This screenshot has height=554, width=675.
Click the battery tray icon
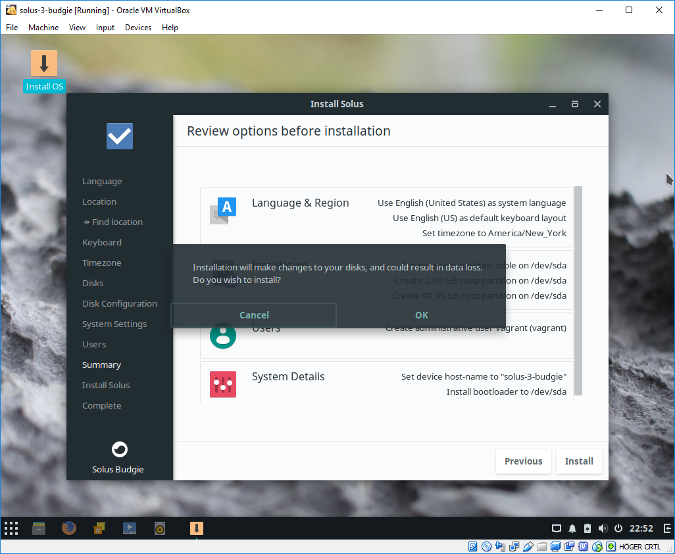pos(587,528)
